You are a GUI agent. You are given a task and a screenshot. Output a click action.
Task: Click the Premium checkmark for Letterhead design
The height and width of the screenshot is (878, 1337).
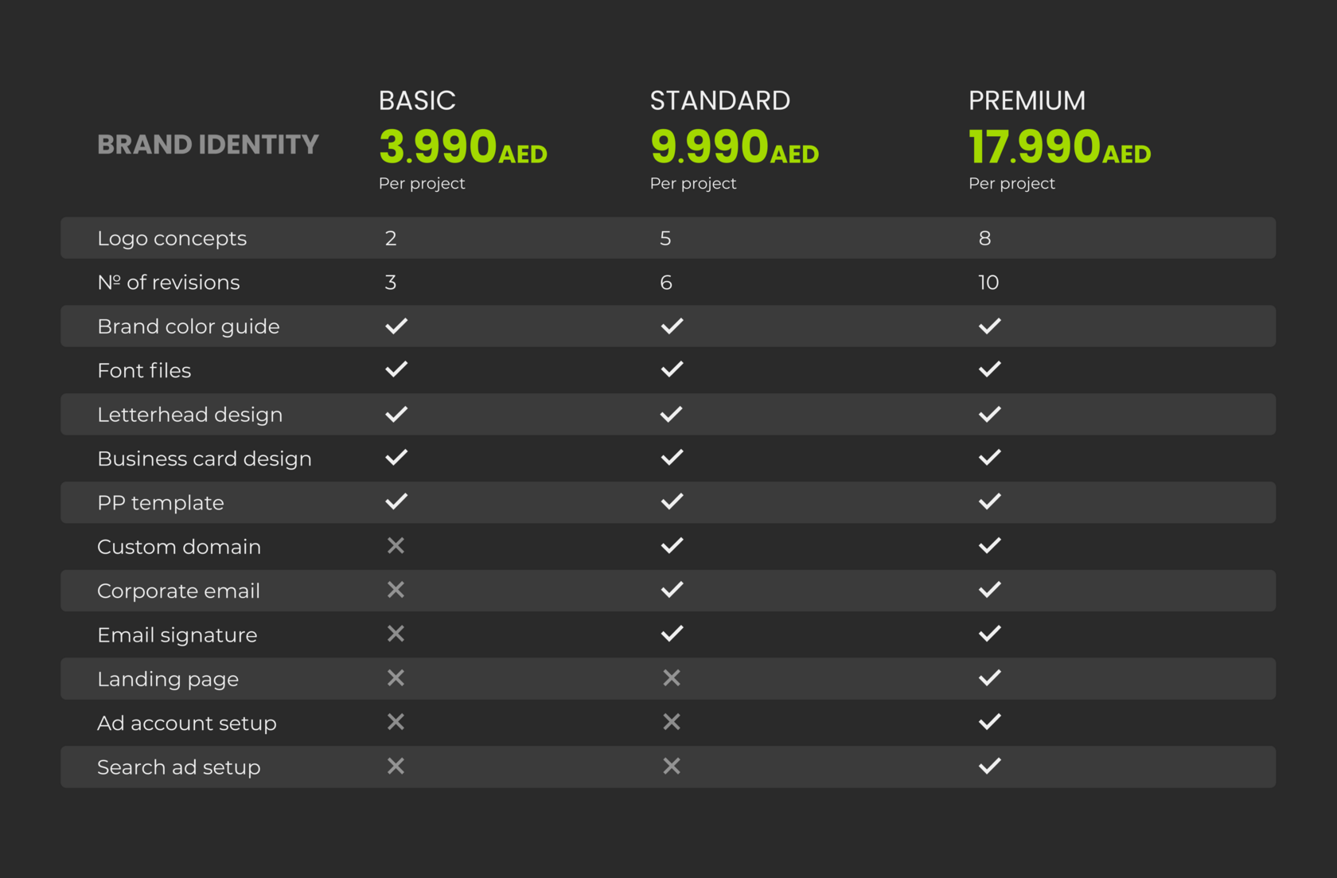pos(989,415)
